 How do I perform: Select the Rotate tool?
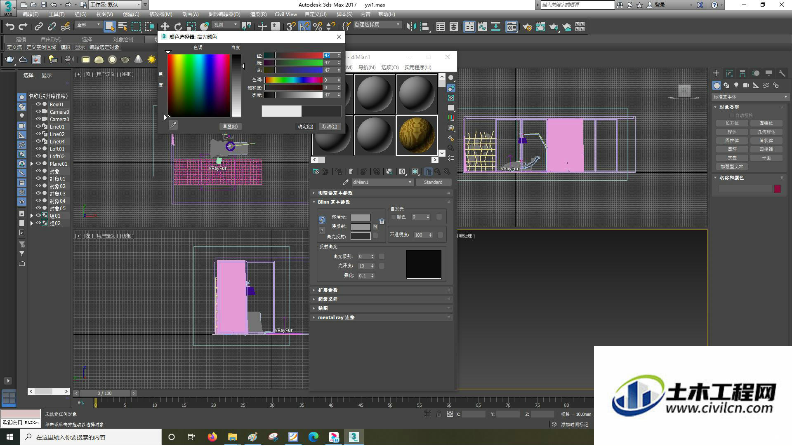178,27
